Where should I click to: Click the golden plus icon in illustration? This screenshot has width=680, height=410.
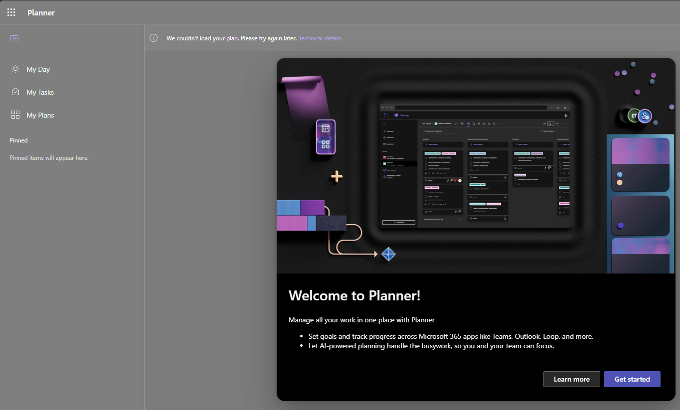[x=337, y=176]
